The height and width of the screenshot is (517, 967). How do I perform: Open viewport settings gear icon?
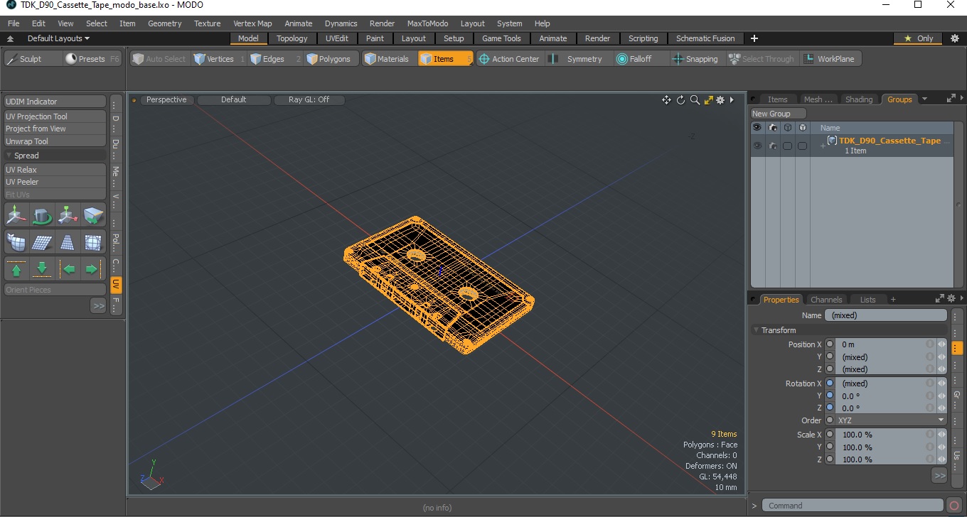pyautogui.click(x=720, y=100)
